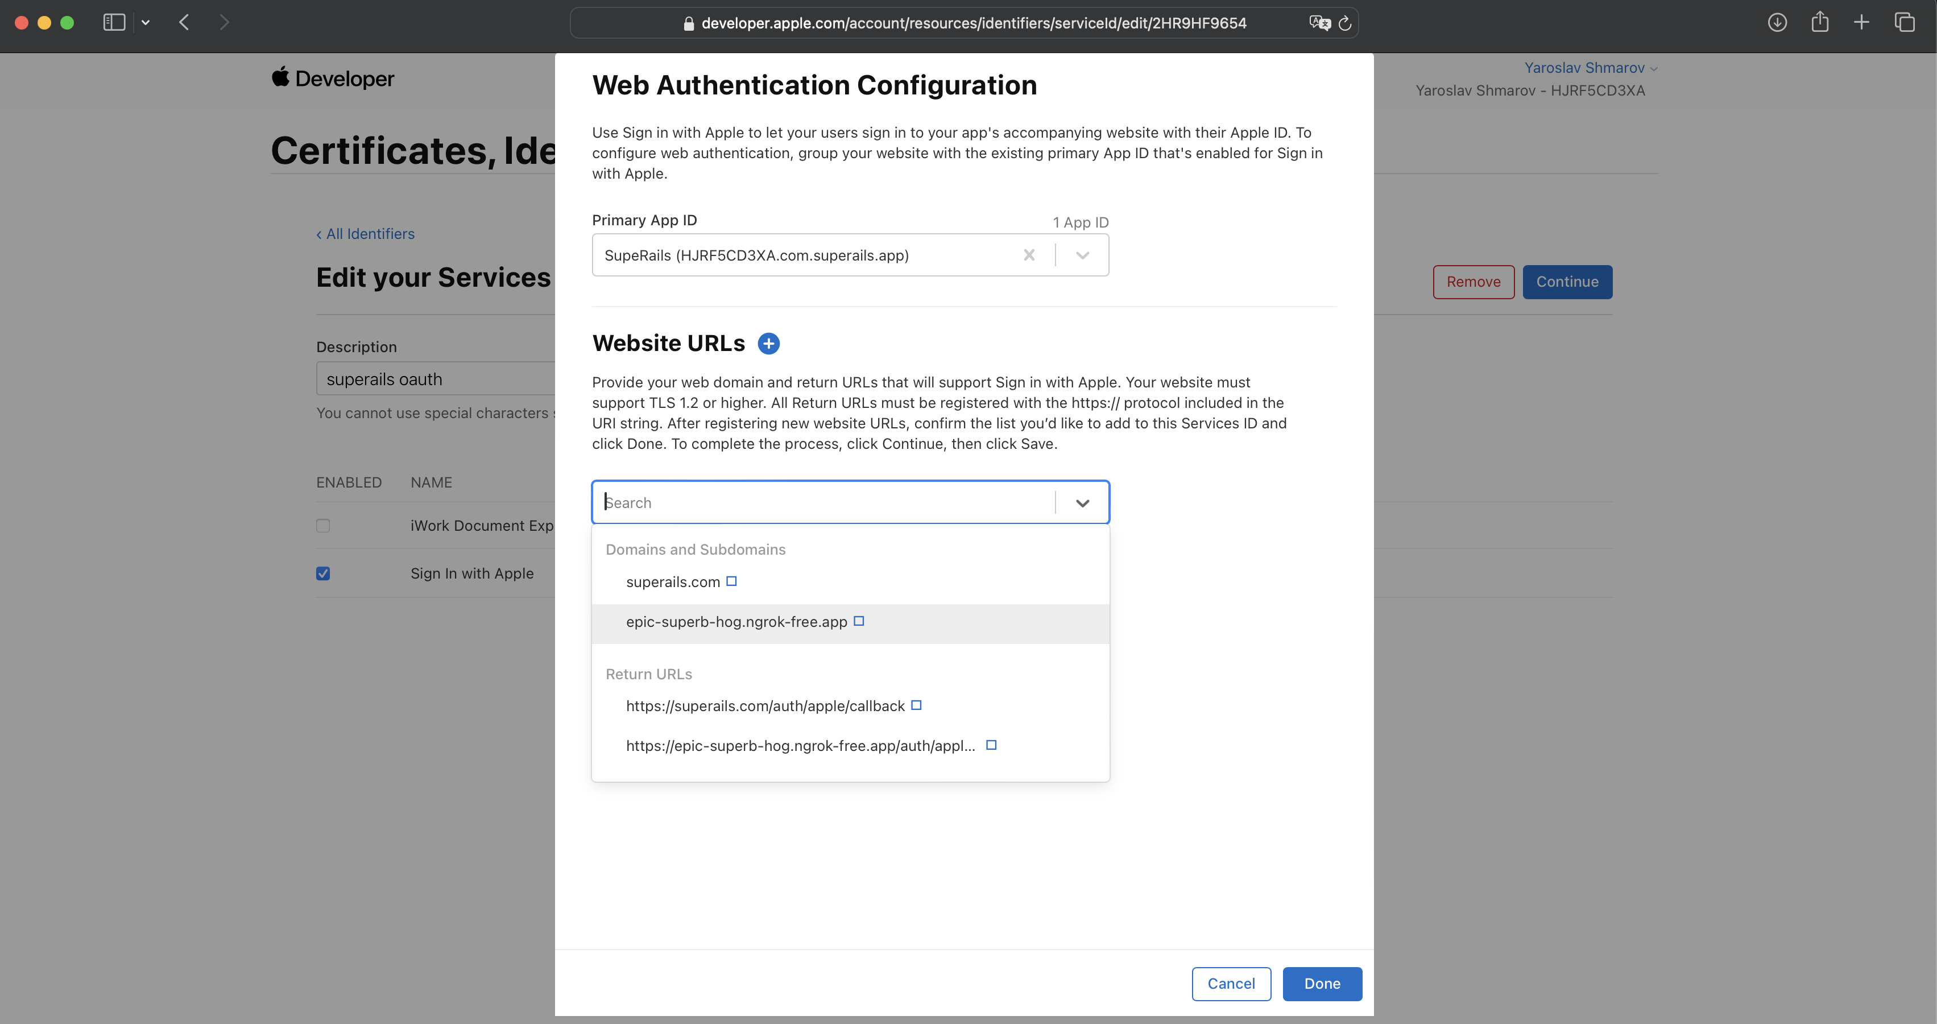Click the '1 App ID' count label

(x=1081, y=222)
